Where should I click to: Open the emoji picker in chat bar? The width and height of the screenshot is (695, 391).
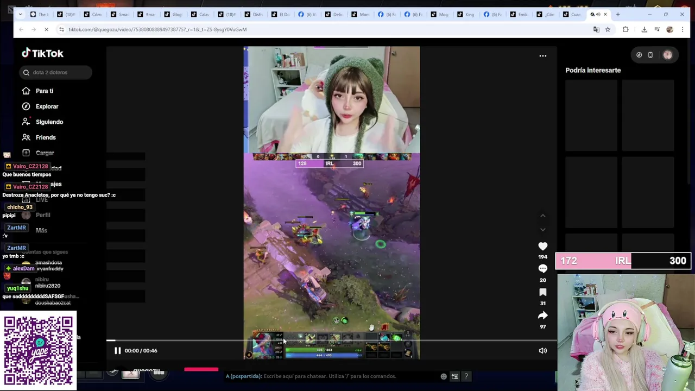click(444, 376)
